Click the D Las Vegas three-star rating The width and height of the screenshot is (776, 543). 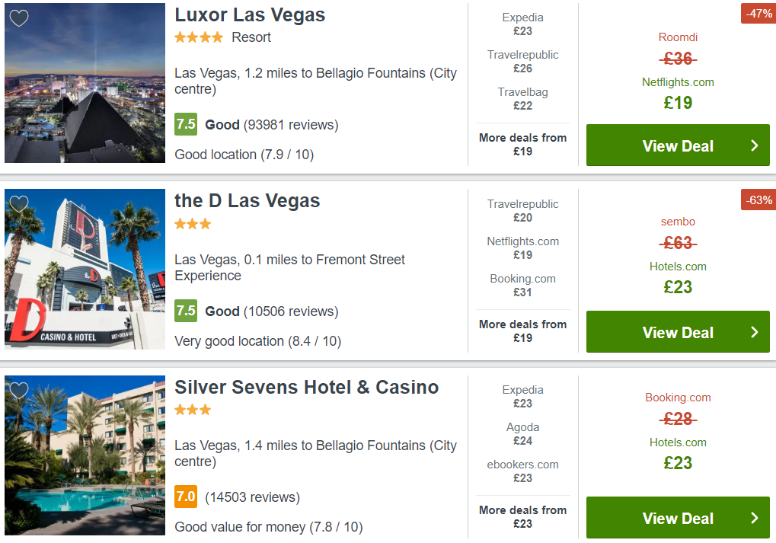pos(193,224)
